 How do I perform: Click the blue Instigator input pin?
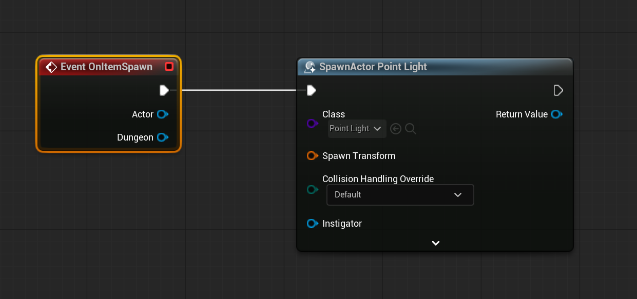[312, 224]
